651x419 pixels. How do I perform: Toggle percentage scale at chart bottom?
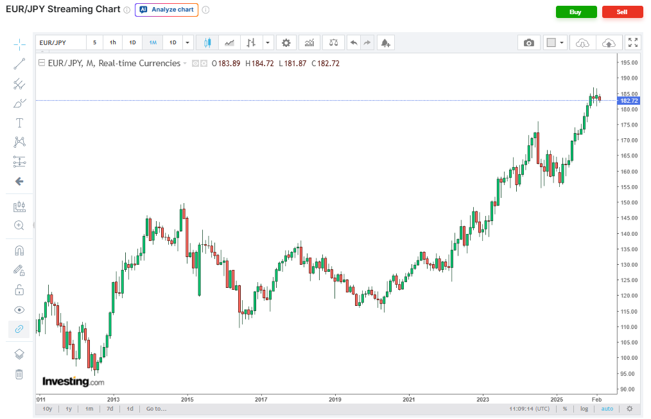[565, 409]
